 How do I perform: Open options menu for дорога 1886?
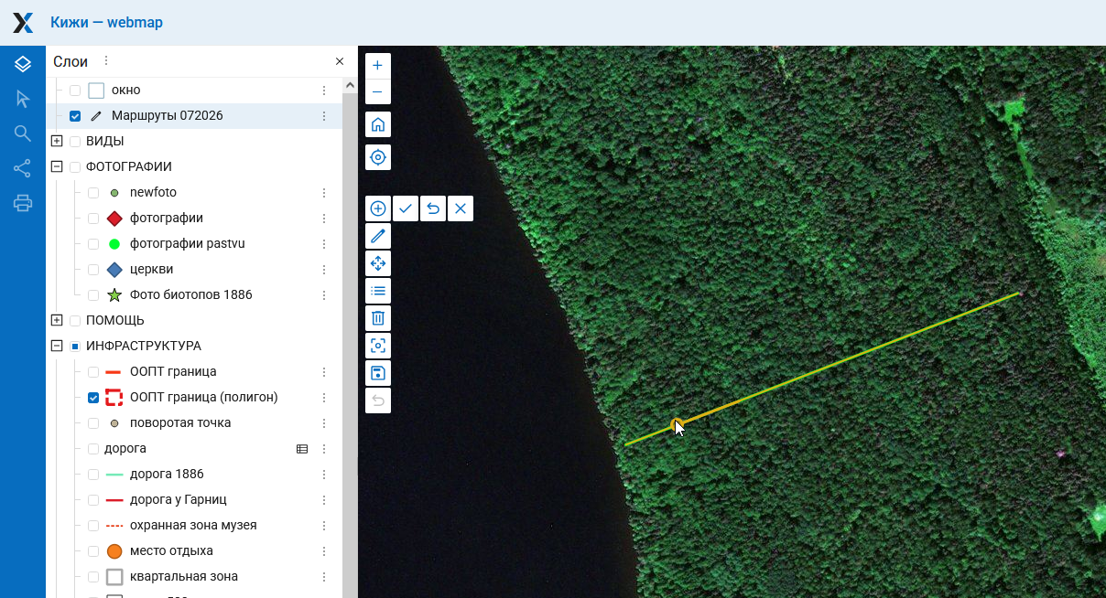click(x=324, y=475)
